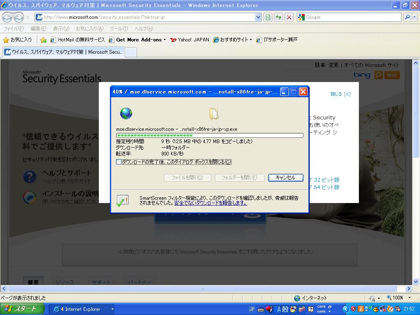Click the folder icon in download dialog

tap(214, 114)
